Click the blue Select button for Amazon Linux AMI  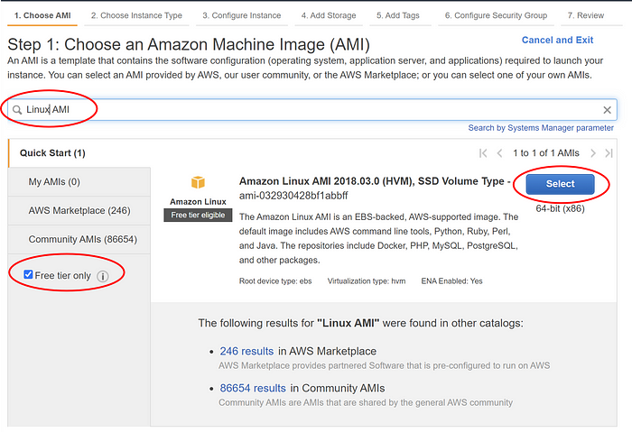point(561,184)
